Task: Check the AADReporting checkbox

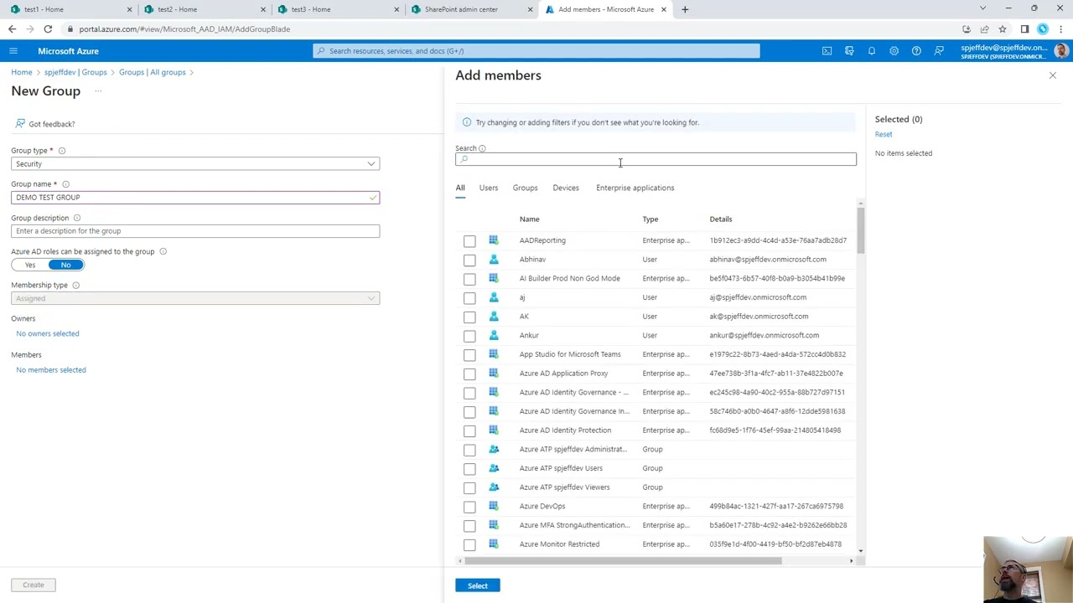Action: (x=469, y=241)
